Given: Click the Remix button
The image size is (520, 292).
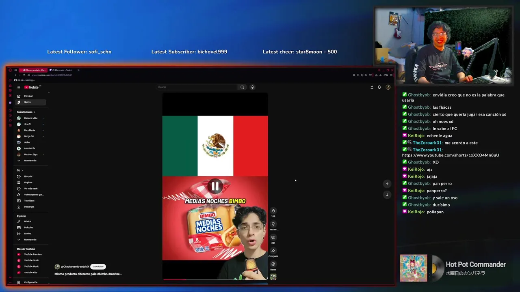Looking at the screenshot, I should (273, 264).
